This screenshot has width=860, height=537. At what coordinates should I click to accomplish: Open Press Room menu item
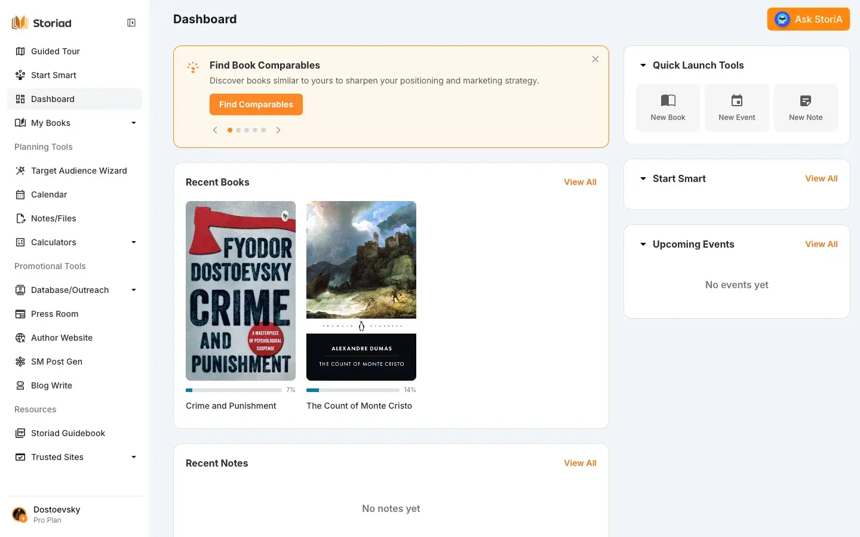pos(75,314)
